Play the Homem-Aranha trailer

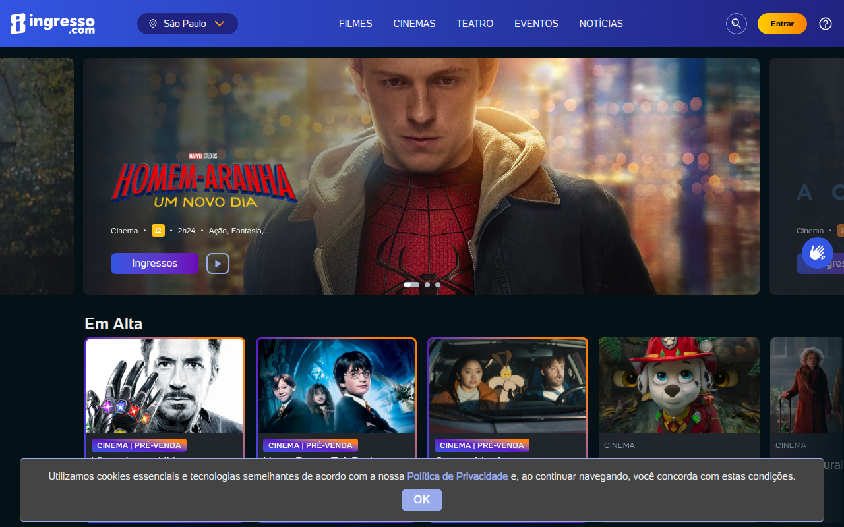pyautogui.click(x=218, y=263)
